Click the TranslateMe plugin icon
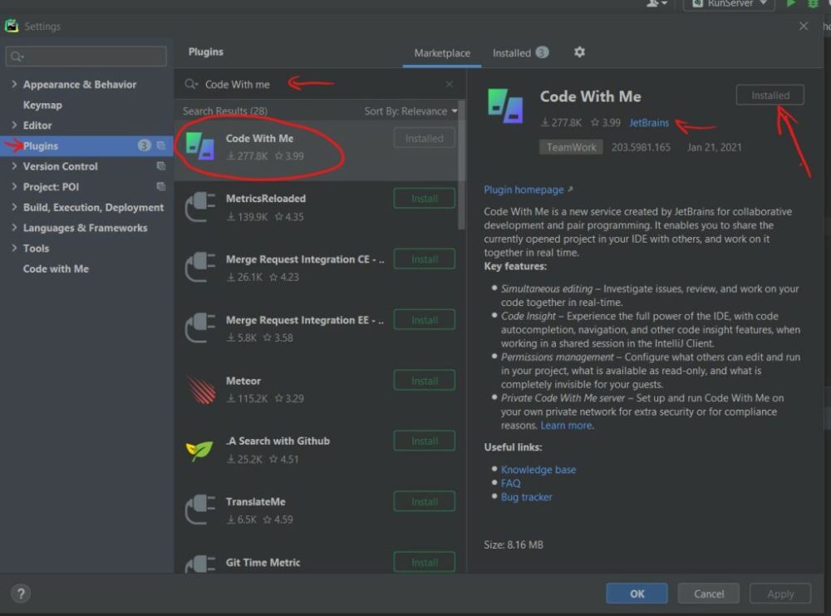The height and width of the screenshot is (616, 831). pyautogui.click(x=200, y=510)
